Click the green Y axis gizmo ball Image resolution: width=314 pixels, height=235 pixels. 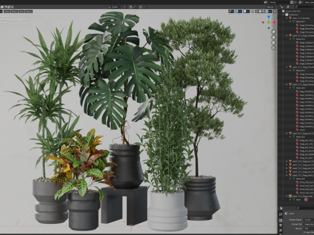269,22
